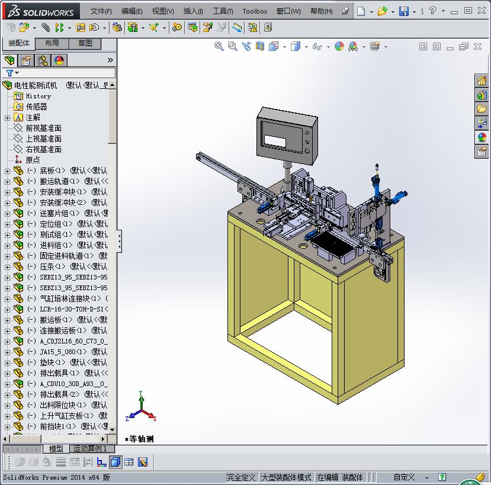
Task: Switch to the 布局 tab
Action: 52,43
